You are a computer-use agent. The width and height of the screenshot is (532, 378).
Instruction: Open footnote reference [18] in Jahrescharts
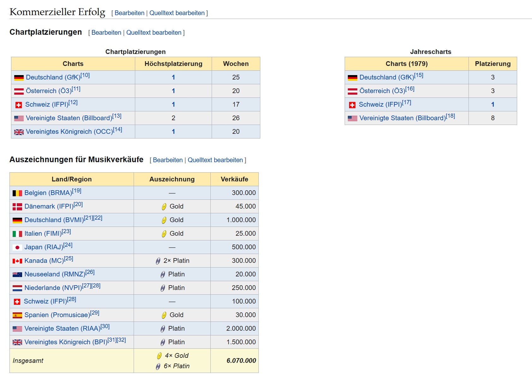coord(450,116)
